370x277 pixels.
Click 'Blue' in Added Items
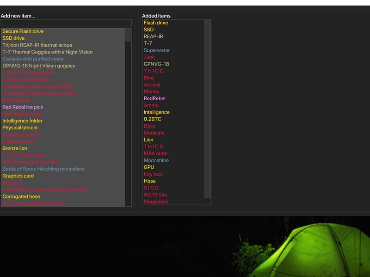(x=148, y=78)
